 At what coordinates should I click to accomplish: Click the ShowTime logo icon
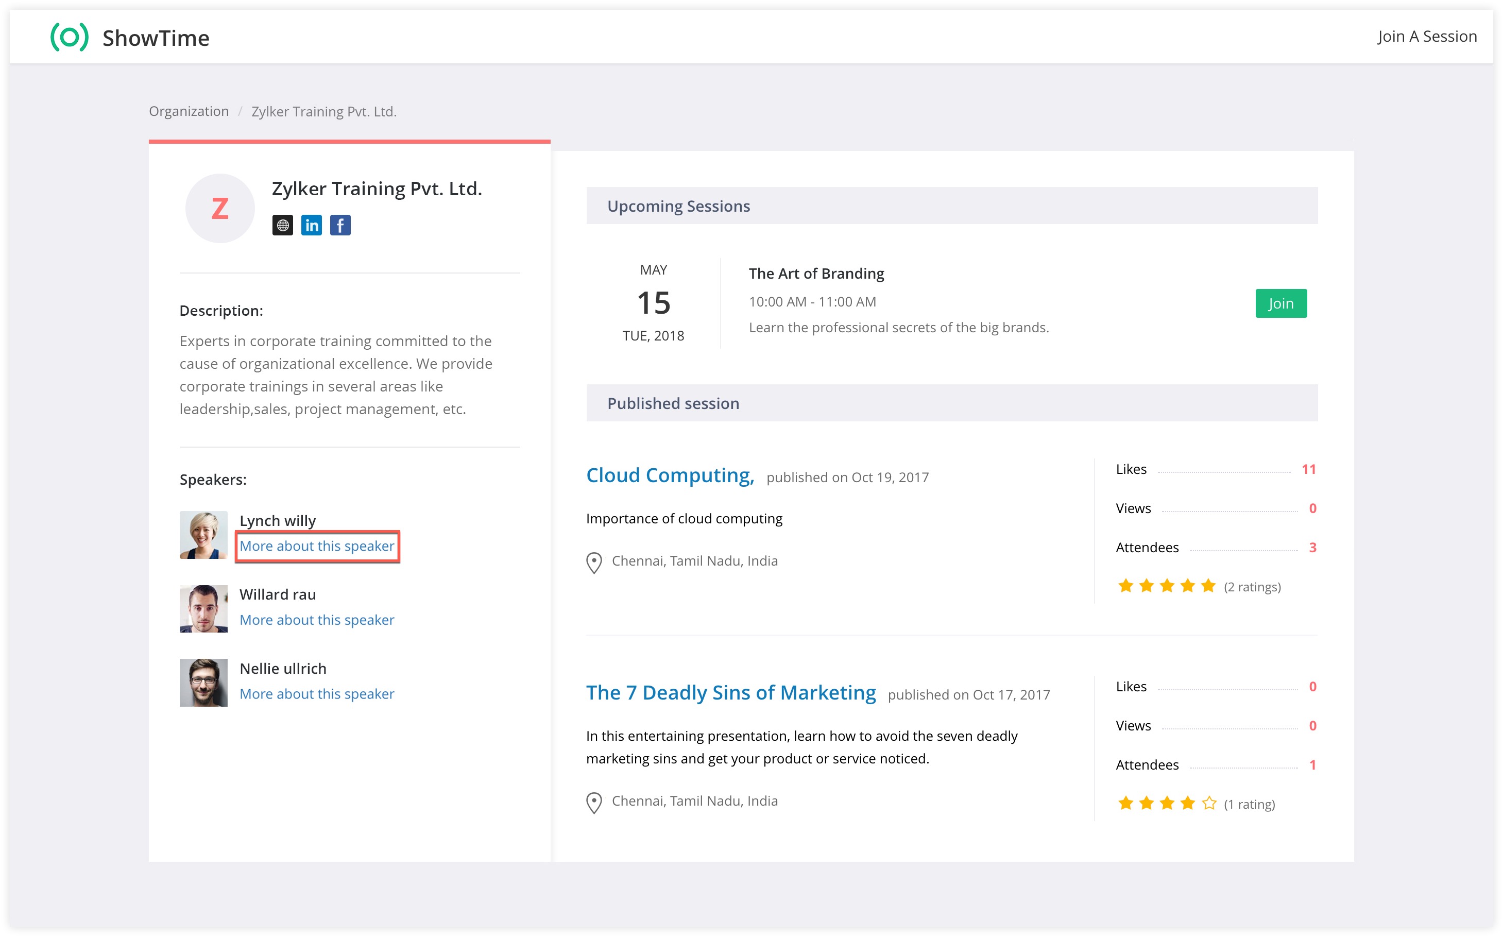coord(70,37)
